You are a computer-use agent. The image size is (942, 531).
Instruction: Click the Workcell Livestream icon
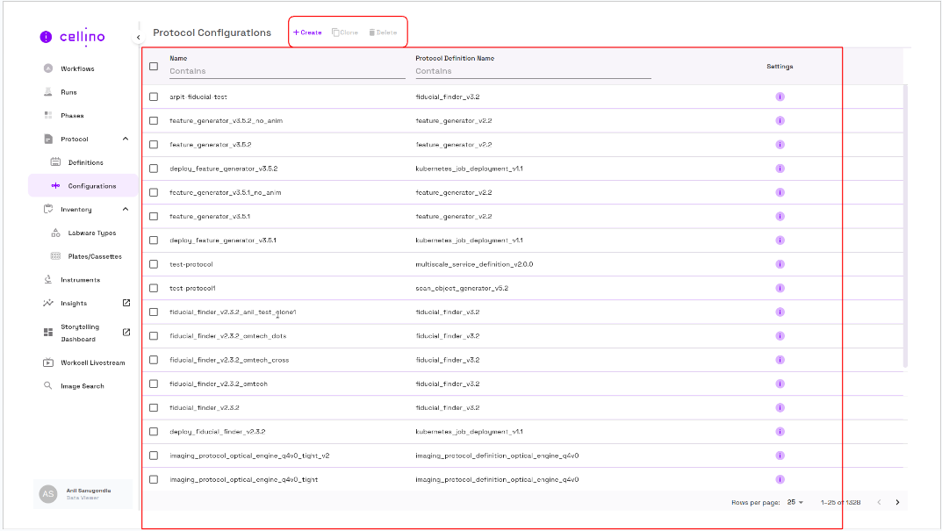(x=48, y=362)
